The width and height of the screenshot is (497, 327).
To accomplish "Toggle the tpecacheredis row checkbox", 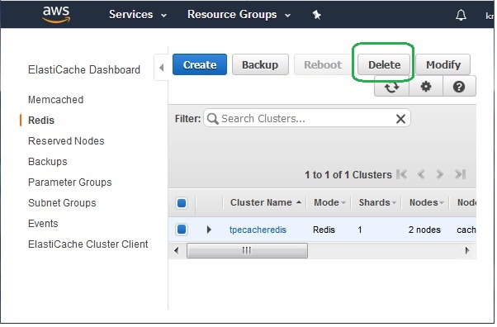I will click(182, 230).
